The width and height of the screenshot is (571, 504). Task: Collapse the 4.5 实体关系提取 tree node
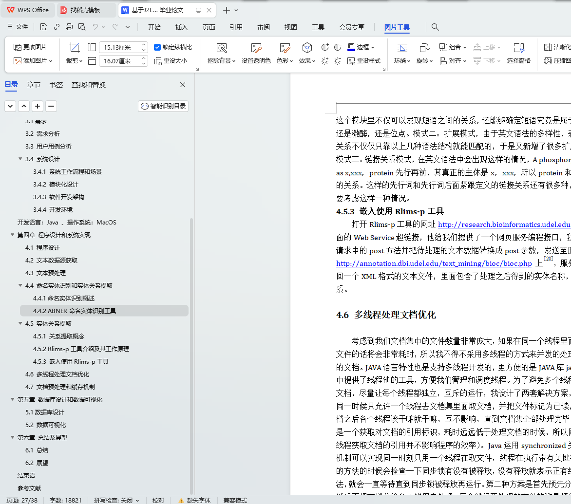point(20,323)
